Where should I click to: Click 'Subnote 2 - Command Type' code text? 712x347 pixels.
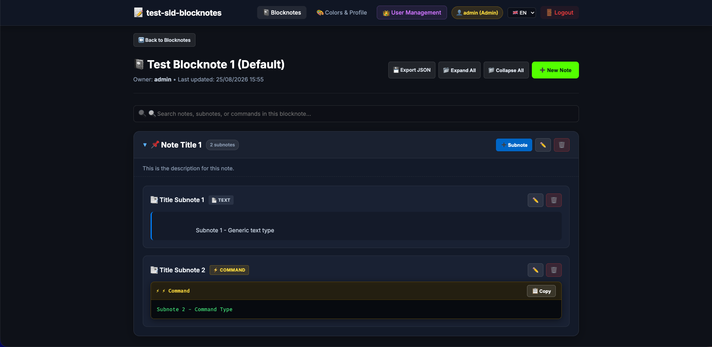(194, 309)
